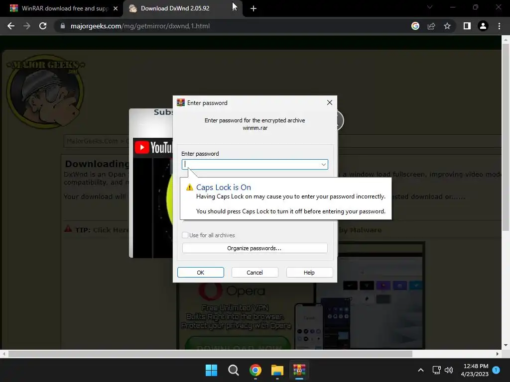Tick the Use for all archives checkbox
This screenshot has height=382, width=510.
(x=185, y=235)
